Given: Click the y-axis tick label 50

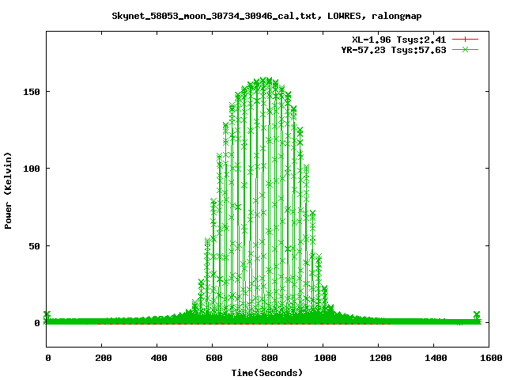Looking at the screenshot, I should (34, 246).
